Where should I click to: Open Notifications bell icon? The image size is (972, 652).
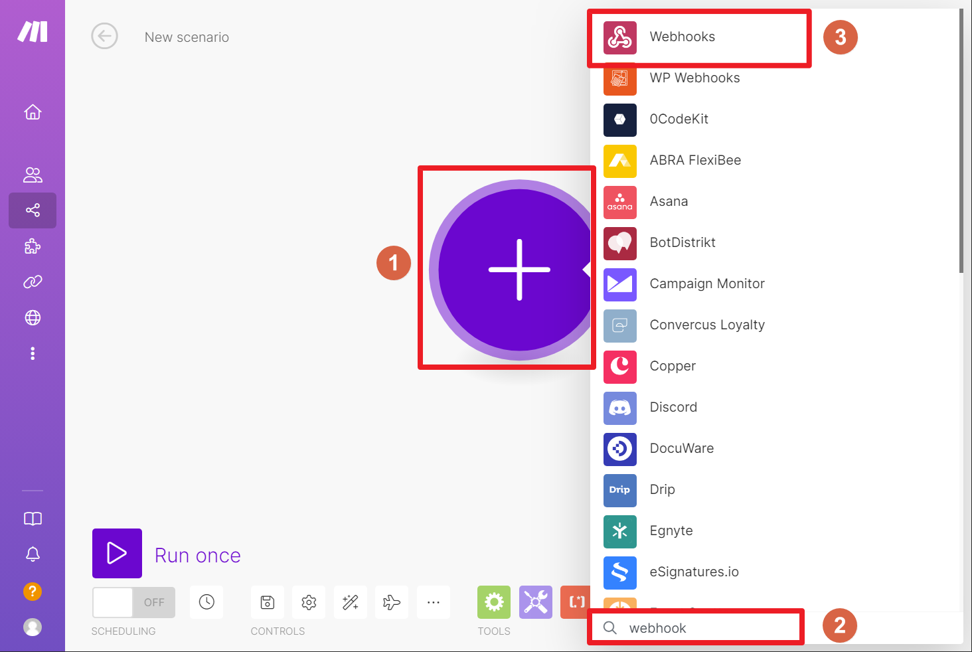[x=33, y=554]
